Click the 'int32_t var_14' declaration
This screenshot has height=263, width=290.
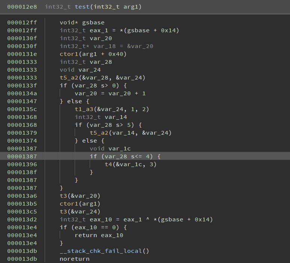coord(101,117)
